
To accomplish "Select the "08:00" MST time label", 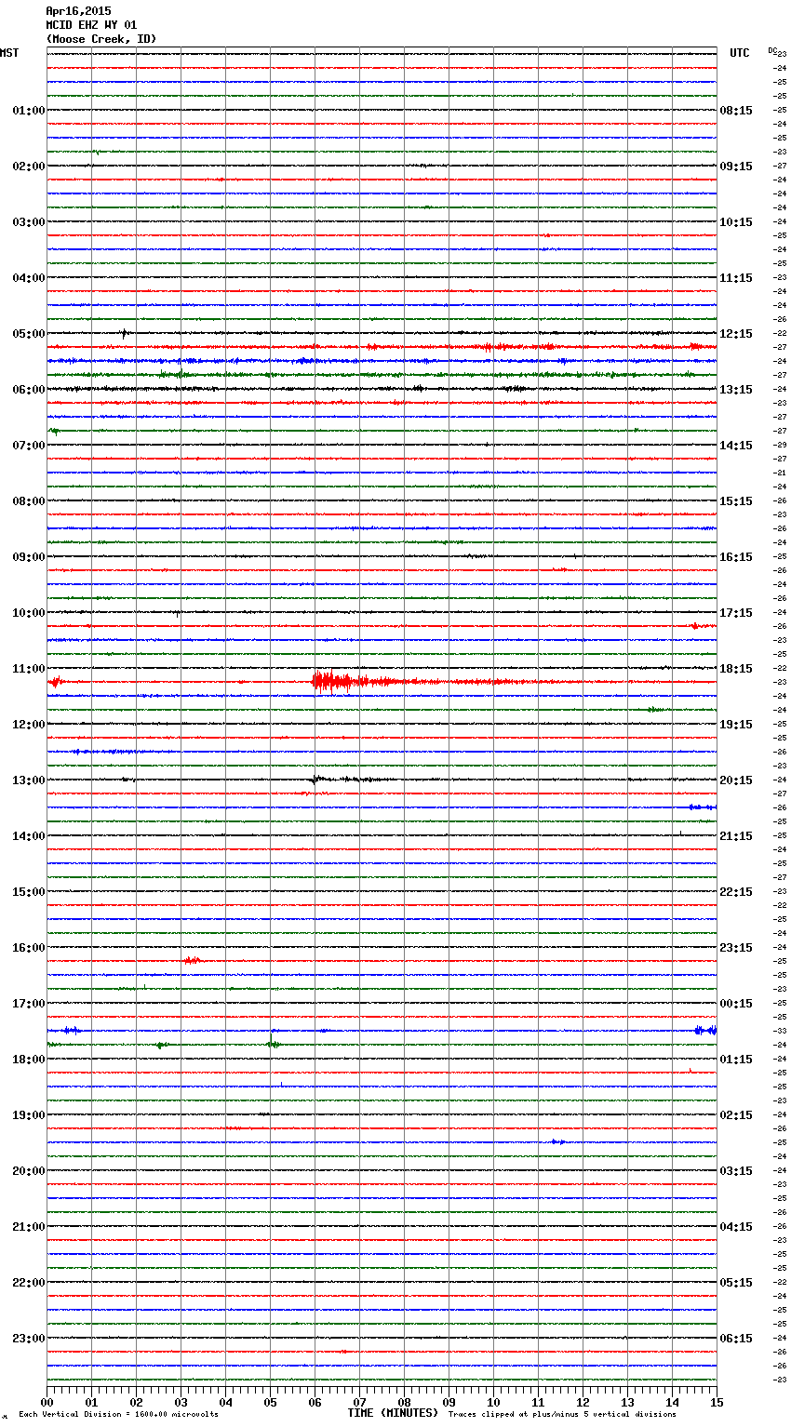I will pos(29,501).
